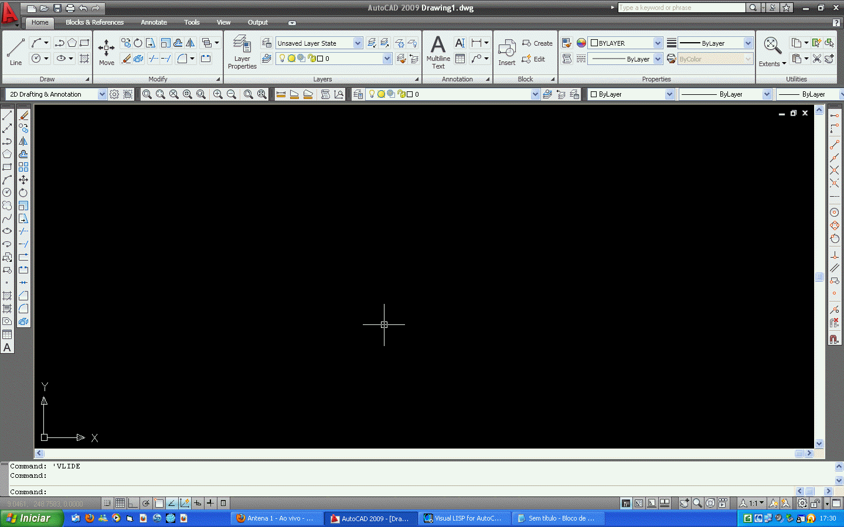The image size is (844, 527).
Task: Open Layer Properties manager
Action: pos(242,52)
